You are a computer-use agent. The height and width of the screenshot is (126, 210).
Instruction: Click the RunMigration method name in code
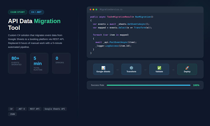[143, 17]
